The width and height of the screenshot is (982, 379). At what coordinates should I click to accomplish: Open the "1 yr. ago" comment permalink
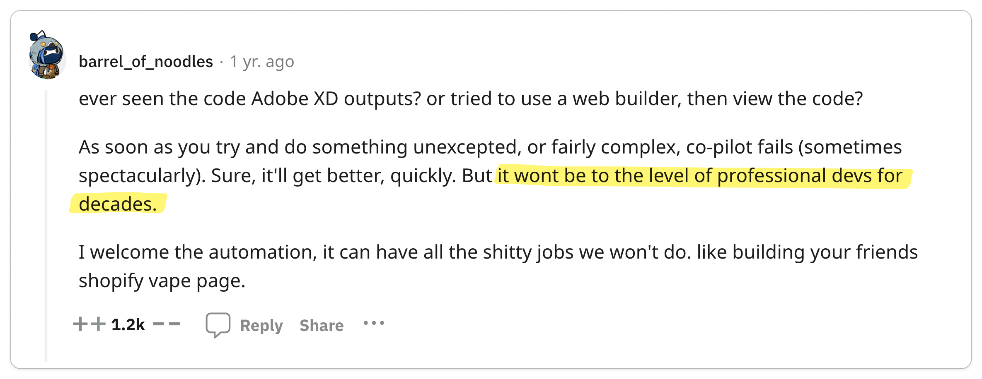pyautogui.click(x=262, y=62)
